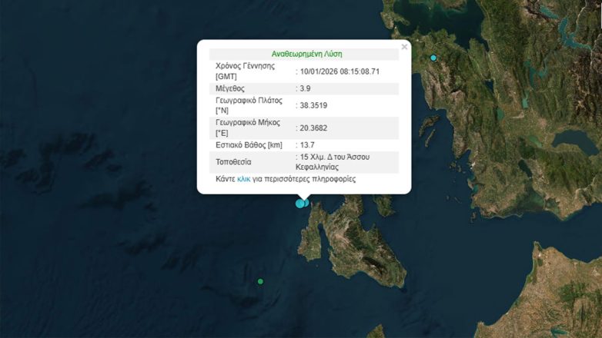This screenshot has height=338, width=602.
Task: Click the green 'Αναθεωρημένη Λύση' popup header
Action: (306, 55)
